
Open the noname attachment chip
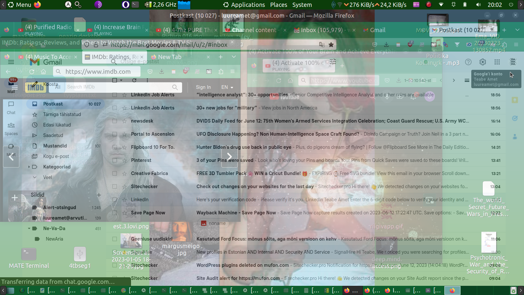213,223
